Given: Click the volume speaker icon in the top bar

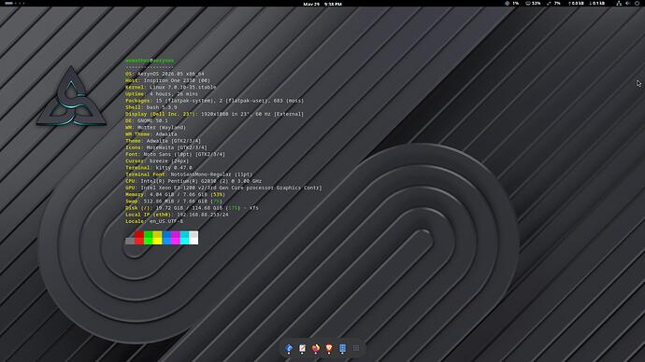Looking at the screenshot, I should [628, 4].
